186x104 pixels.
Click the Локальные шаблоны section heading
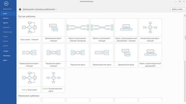coord(28,96)
